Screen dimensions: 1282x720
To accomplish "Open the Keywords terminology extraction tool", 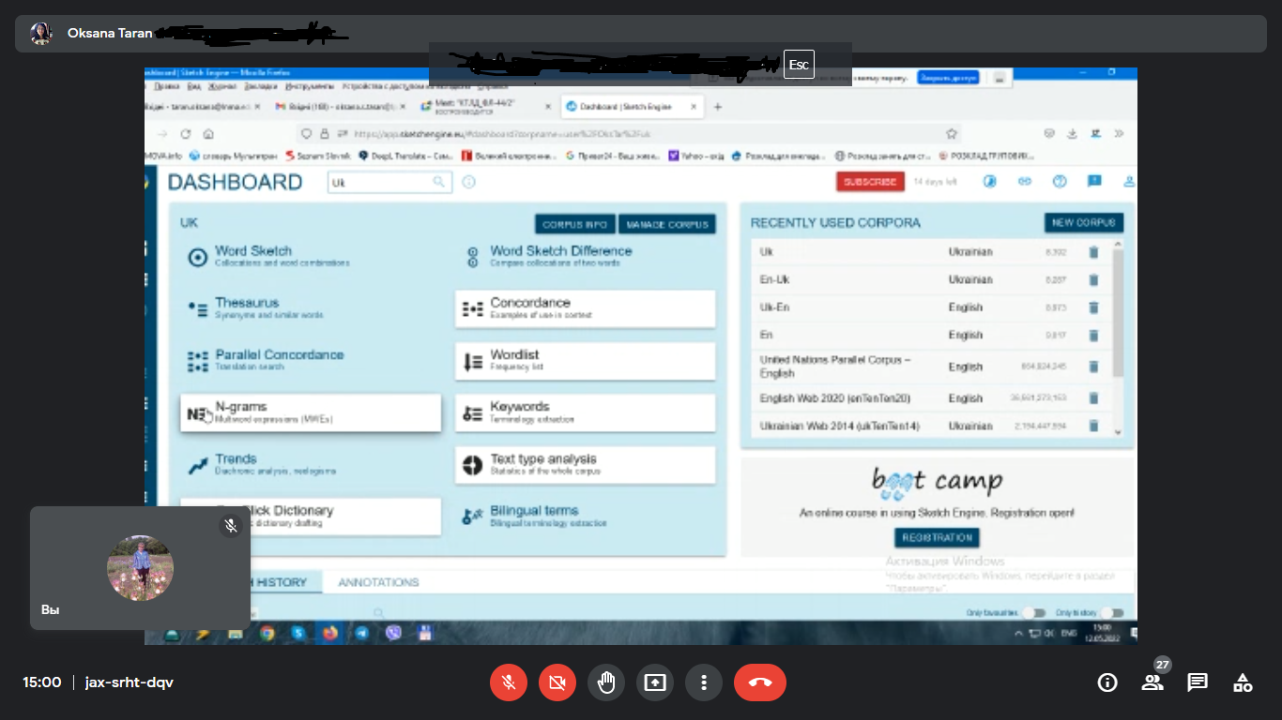I will [585, 412].
